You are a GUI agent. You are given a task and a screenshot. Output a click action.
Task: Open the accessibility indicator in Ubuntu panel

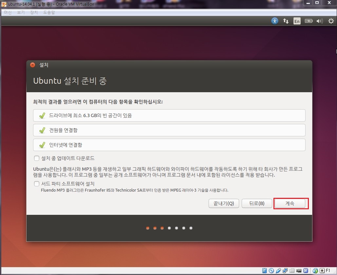click(x=275, y=21)
